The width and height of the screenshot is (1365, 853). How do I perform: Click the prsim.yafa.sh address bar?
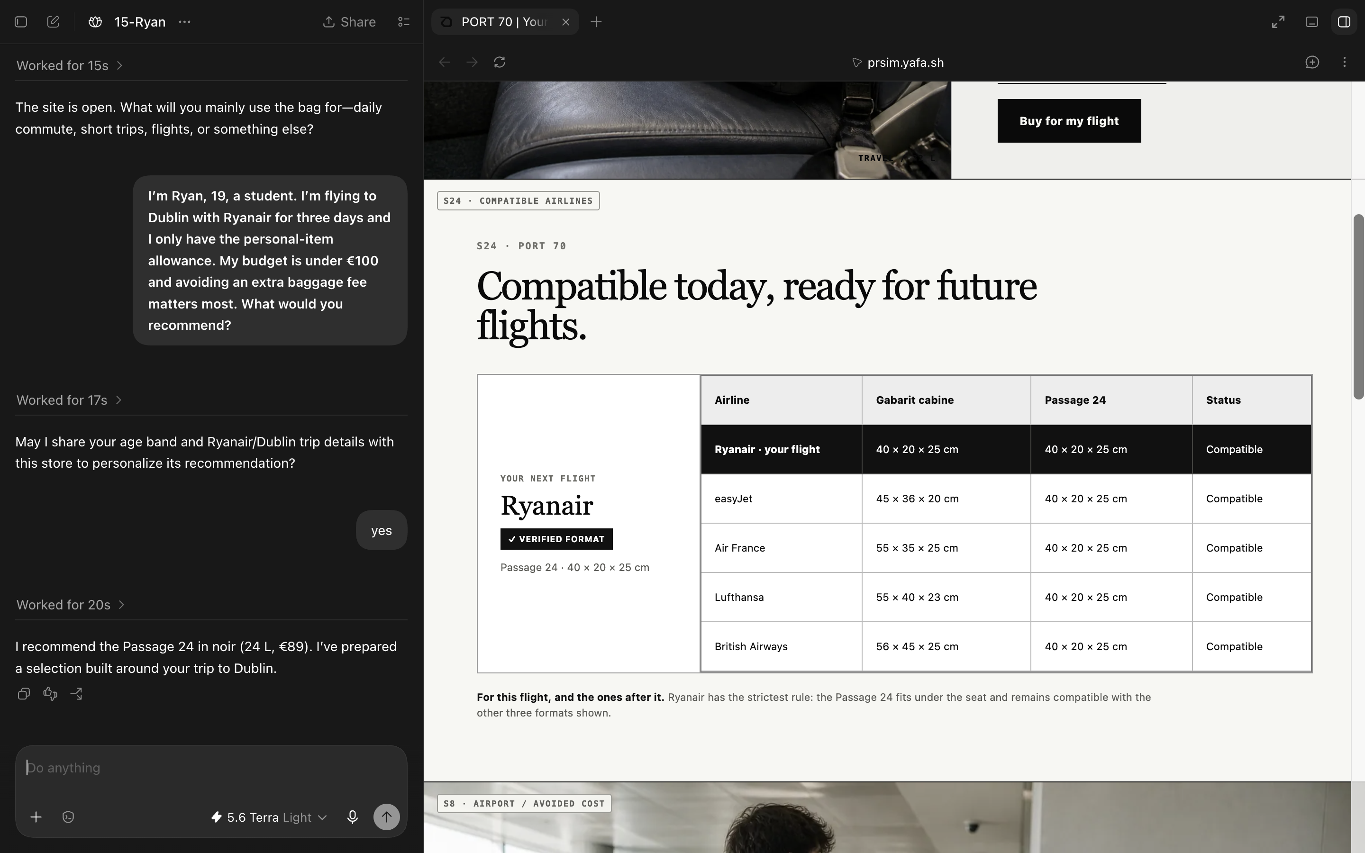(x=905, y=63)
